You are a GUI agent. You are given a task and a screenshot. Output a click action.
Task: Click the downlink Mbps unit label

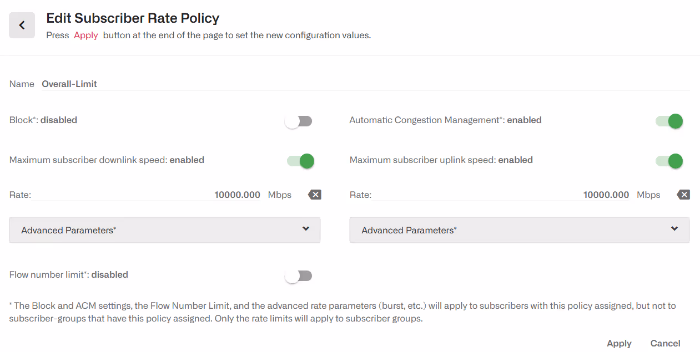[280, 195]
